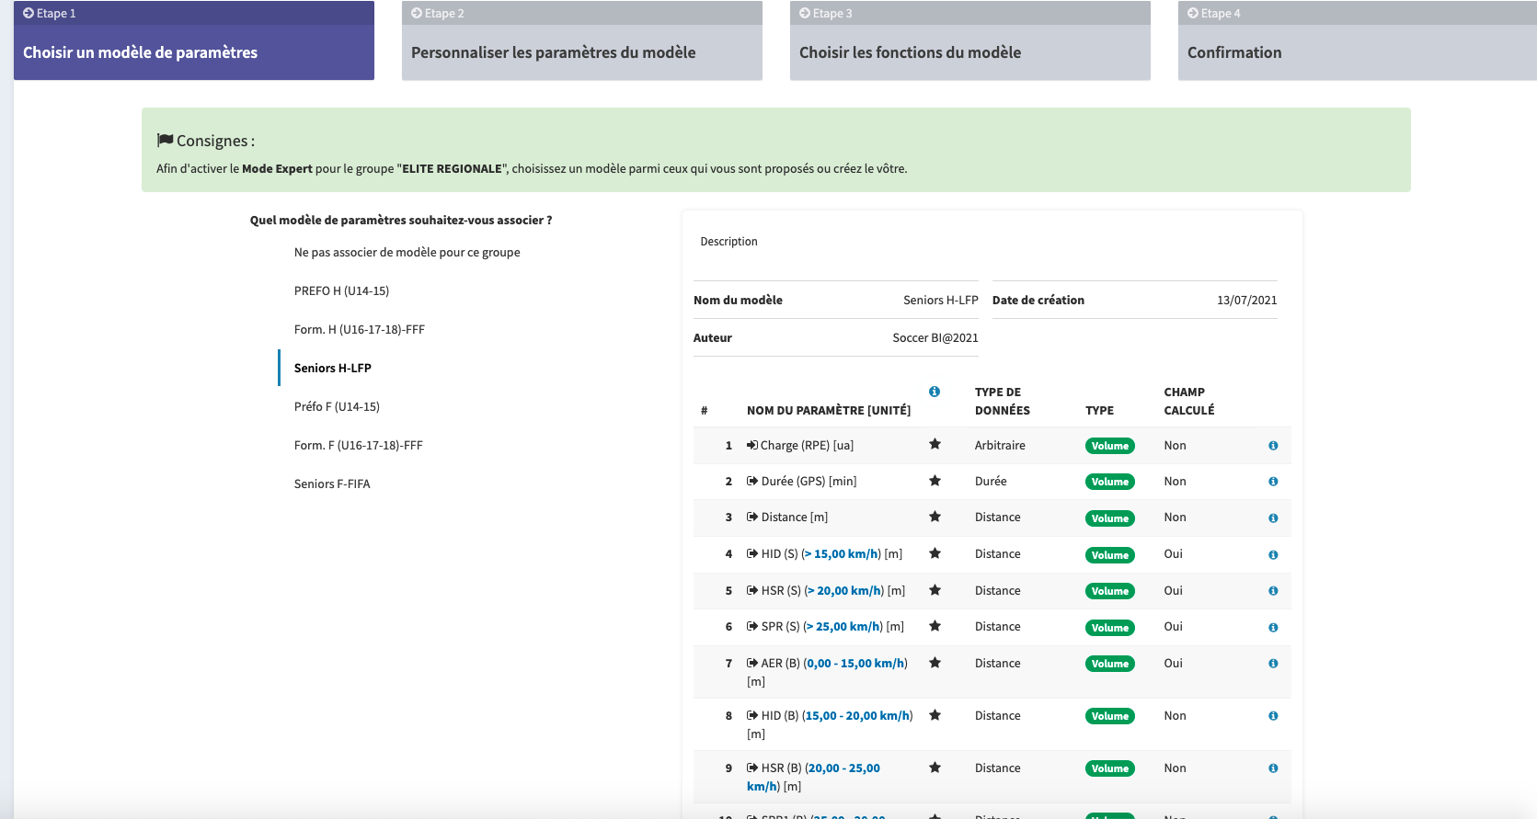Click info icon in HID (B) row
The height and width of the screenshot is (819, 1537).
pos(1273,716)
